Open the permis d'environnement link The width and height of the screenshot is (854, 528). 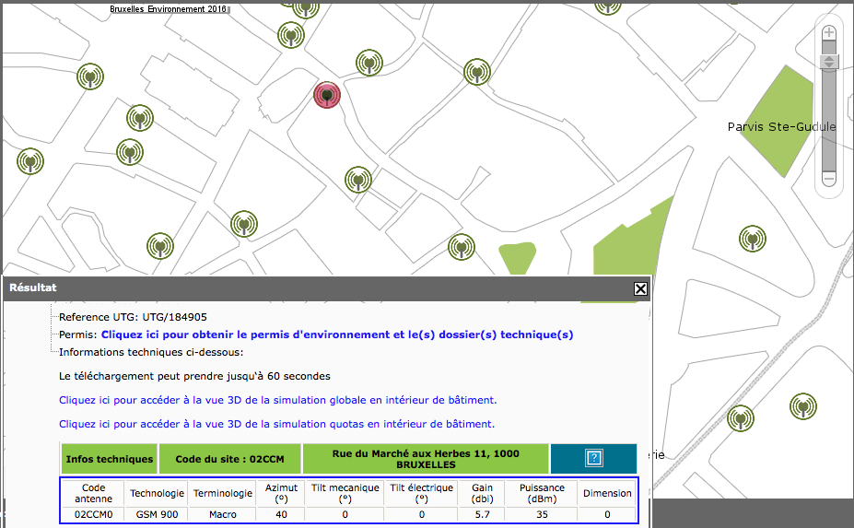[x=336, y=334]
